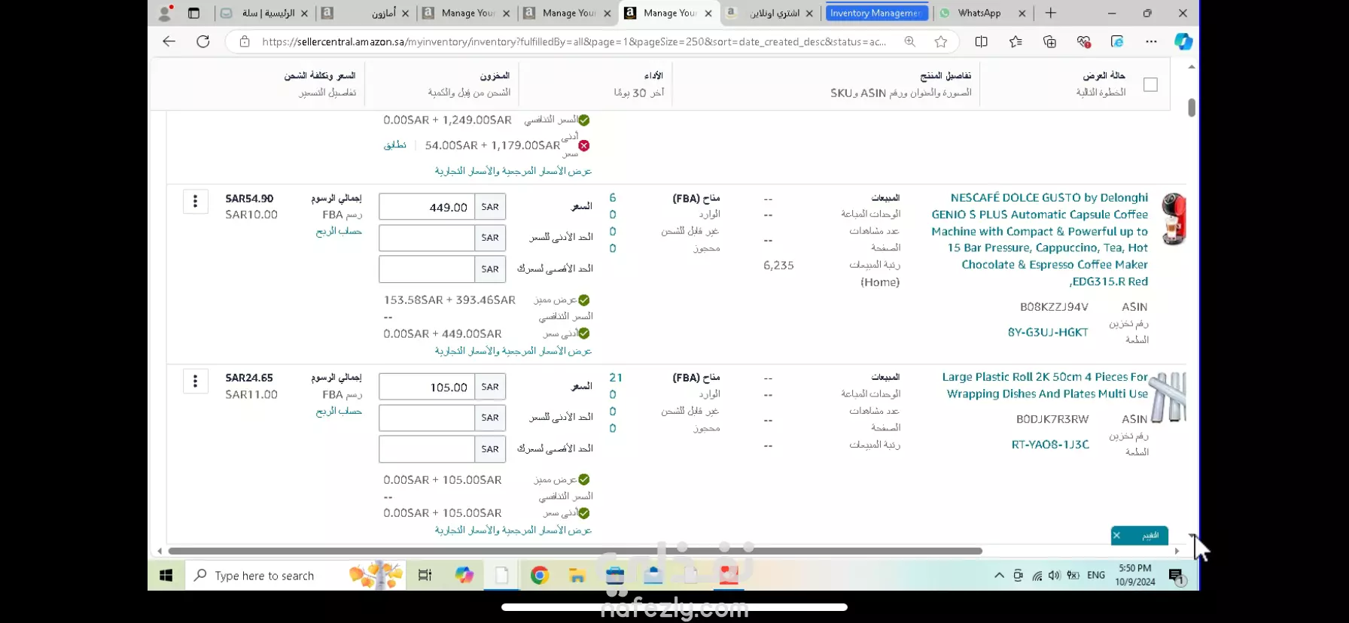The image size is (1349, 623).
Task: Open actions menu for Large Plastic Roll row
Action: [195, 381]
